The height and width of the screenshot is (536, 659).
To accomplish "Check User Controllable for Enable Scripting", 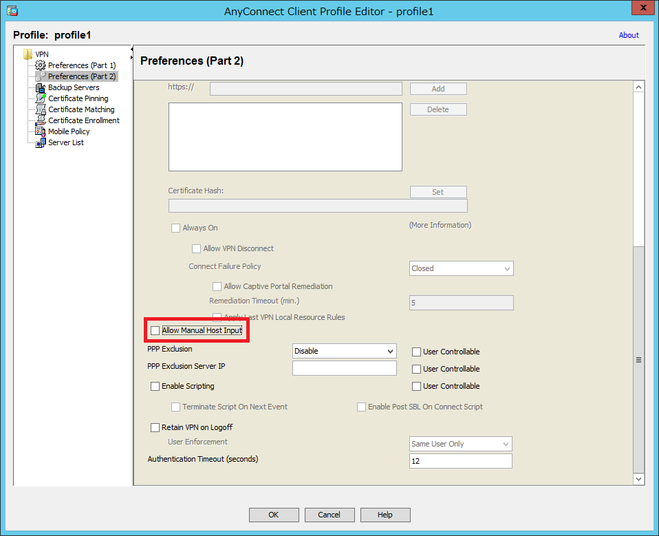I will [x=416, y=386].
